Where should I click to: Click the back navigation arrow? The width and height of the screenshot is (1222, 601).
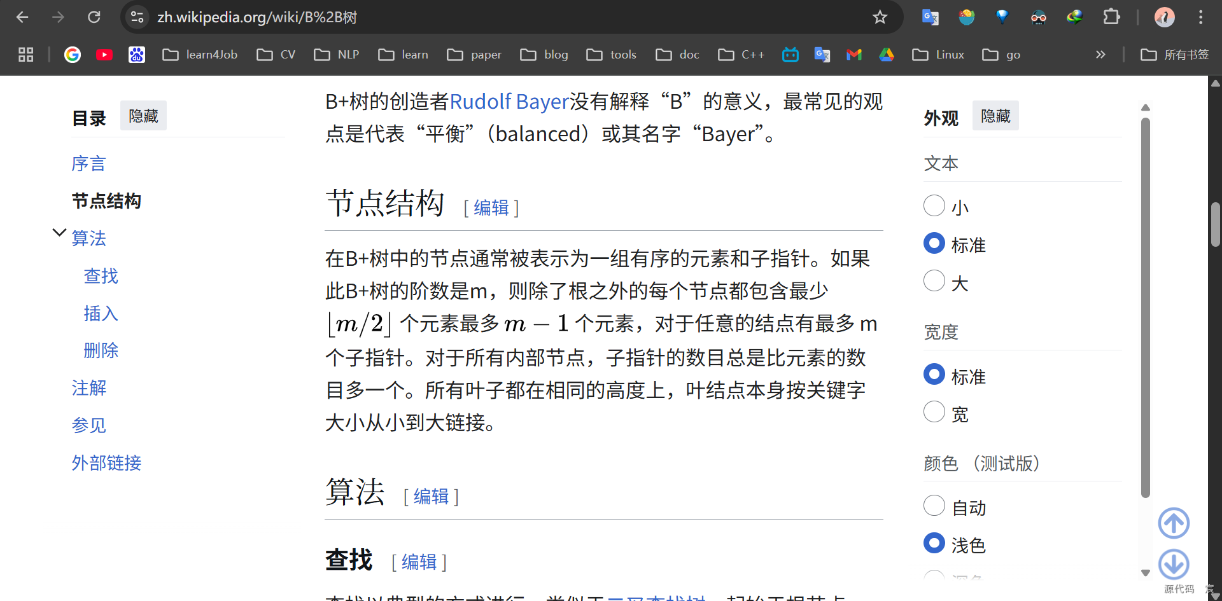[x=22, y=17]
